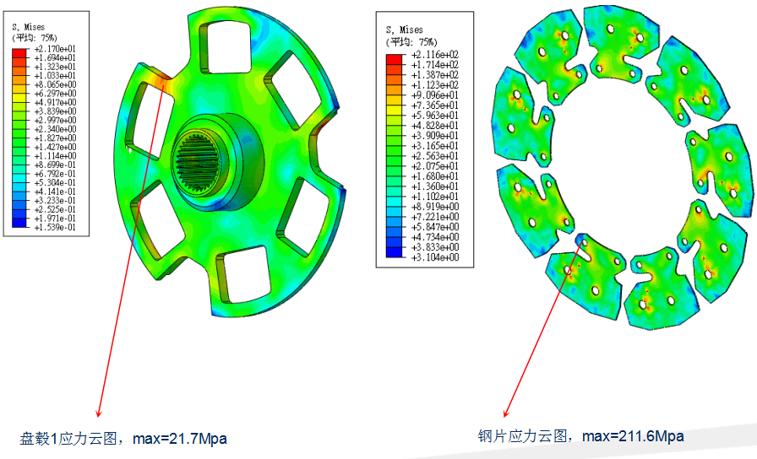Click the right red arrowhead above the steel-plate caption
This screenshot has height=459, width=757.
506,413
